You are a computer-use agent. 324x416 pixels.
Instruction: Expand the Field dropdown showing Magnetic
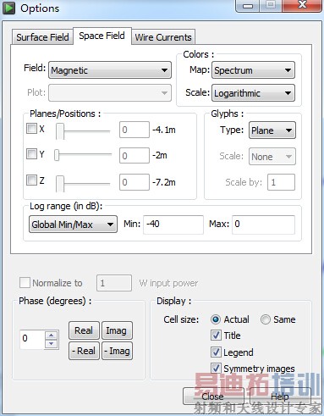point(110,70)
